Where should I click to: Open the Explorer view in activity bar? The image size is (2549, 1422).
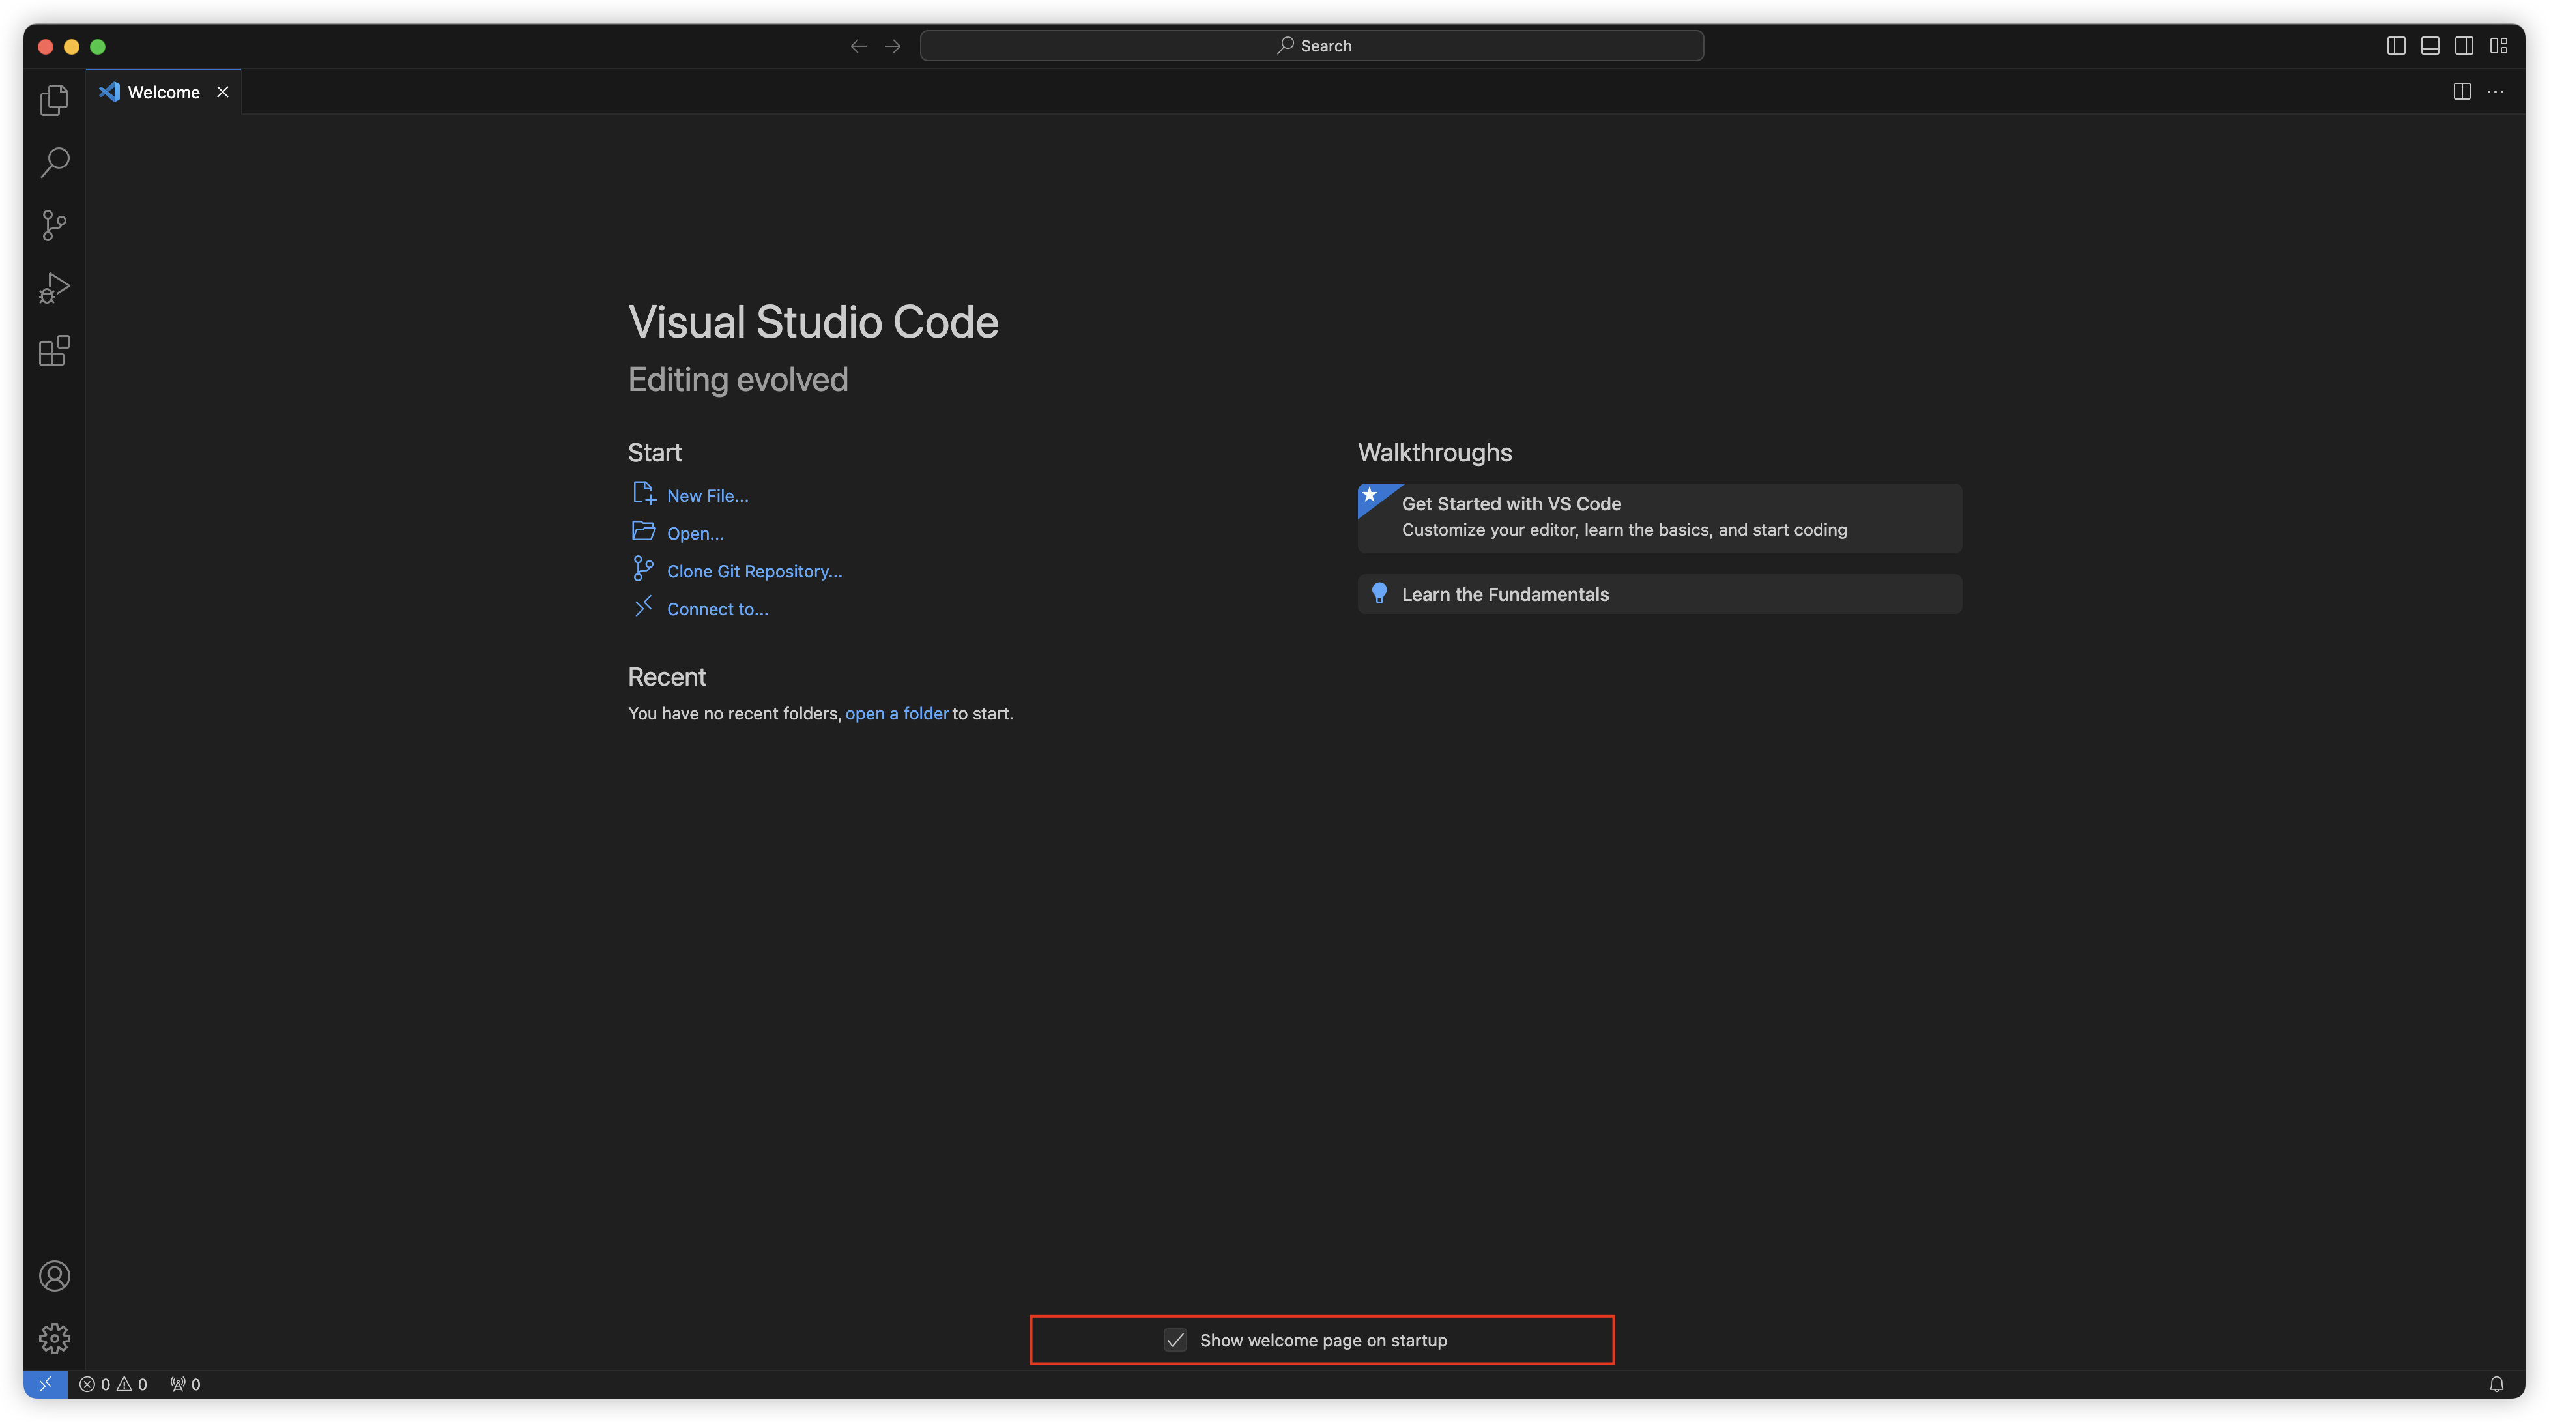click(55, 100)
